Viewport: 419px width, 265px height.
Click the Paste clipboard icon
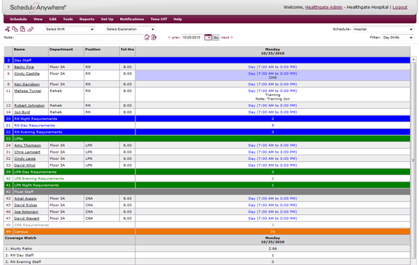pyautogui.click(x=23, y=29)
